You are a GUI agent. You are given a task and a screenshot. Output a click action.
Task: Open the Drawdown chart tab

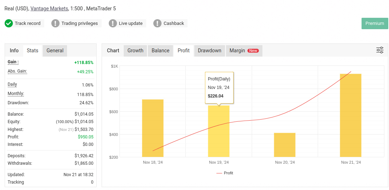[x=210, y=51]
